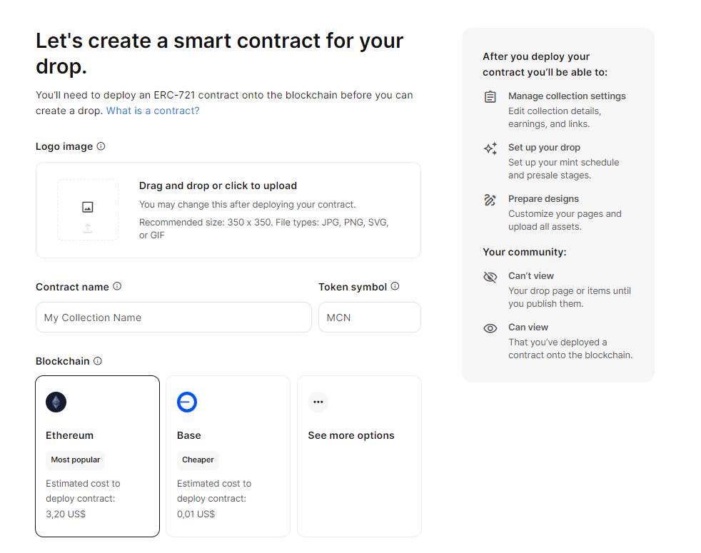Click the open eye Can view icon

(490, 328)
